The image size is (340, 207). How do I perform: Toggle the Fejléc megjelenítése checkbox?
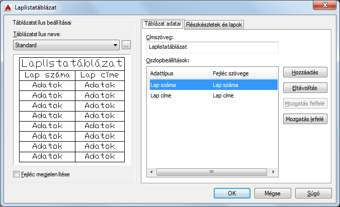coord(16,174)
